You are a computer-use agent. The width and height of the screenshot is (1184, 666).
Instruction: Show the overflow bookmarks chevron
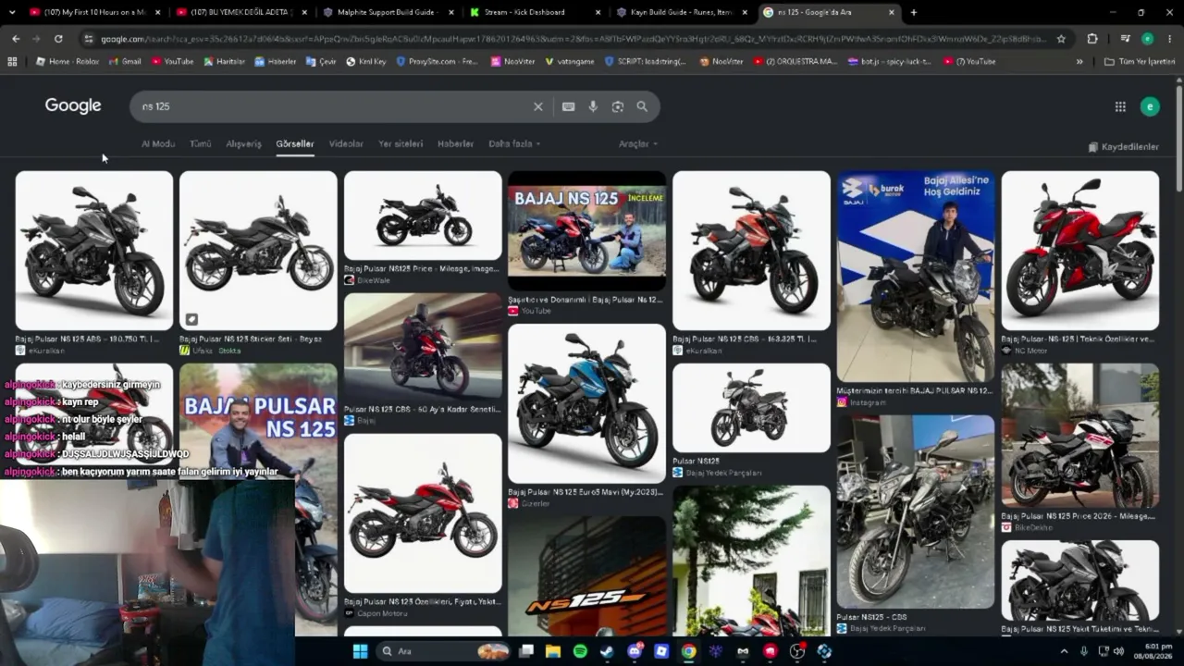[1079, 61]
